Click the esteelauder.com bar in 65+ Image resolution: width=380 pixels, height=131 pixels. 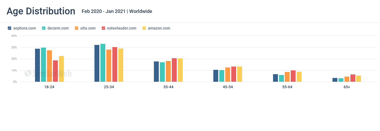353,78
